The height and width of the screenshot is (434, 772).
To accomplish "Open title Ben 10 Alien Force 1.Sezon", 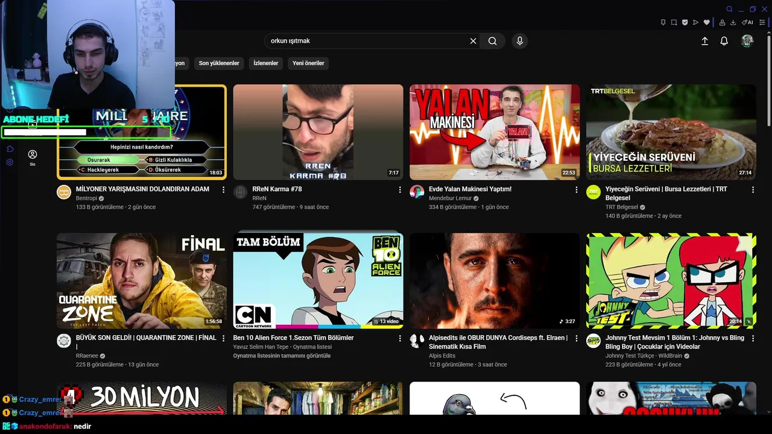I will [x=293, y=338].
